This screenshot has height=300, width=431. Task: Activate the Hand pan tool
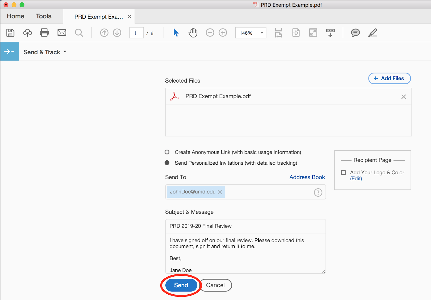click(x=193, y=33)
